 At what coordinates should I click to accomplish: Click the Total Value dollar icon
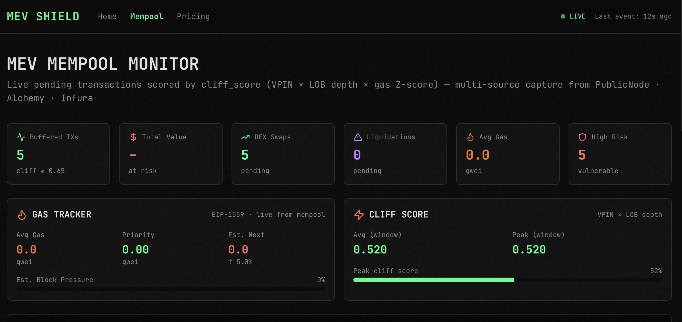tap(133, 137)
